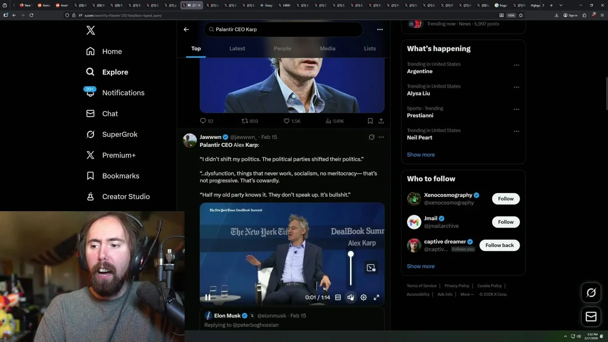The image size is (608, 342).
Task: Show more under Who to follow
Action: tap(421, 266)
